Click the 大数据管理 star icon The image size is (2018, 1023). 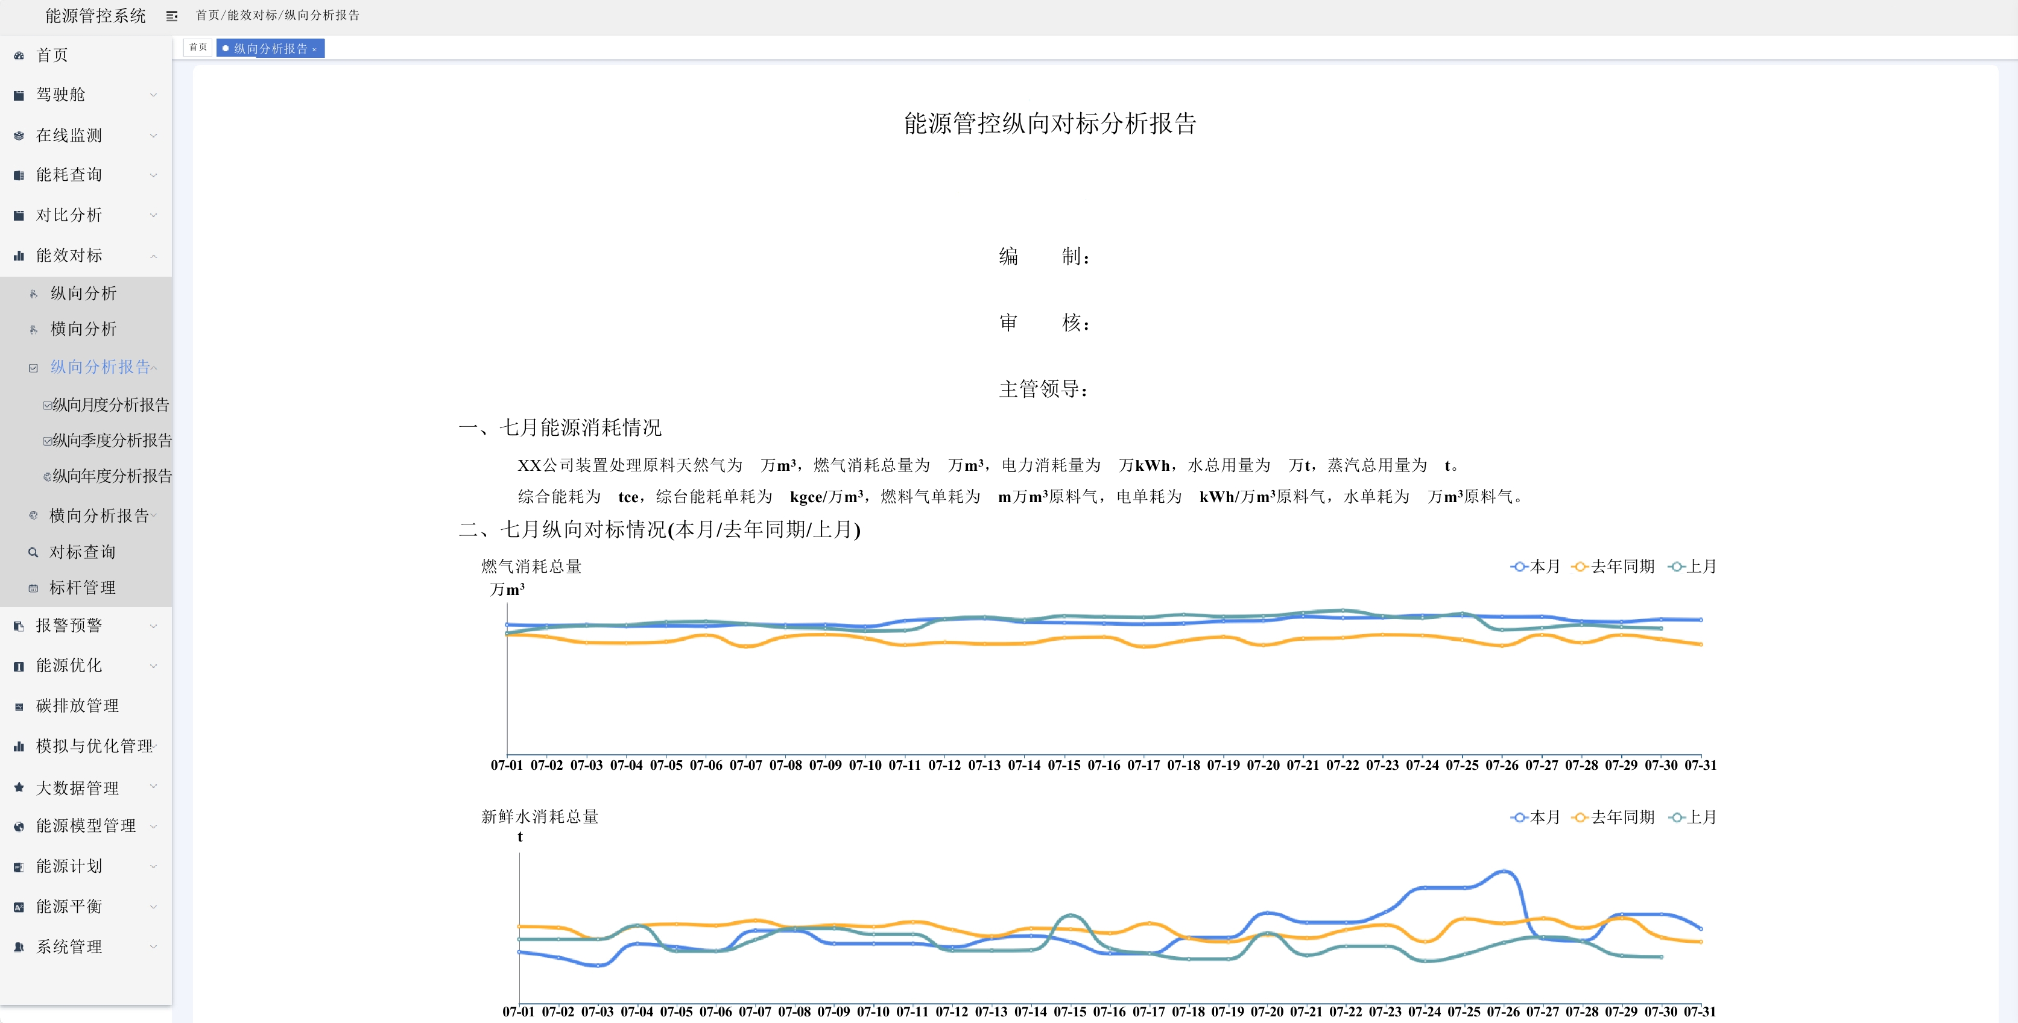(19, 787)
